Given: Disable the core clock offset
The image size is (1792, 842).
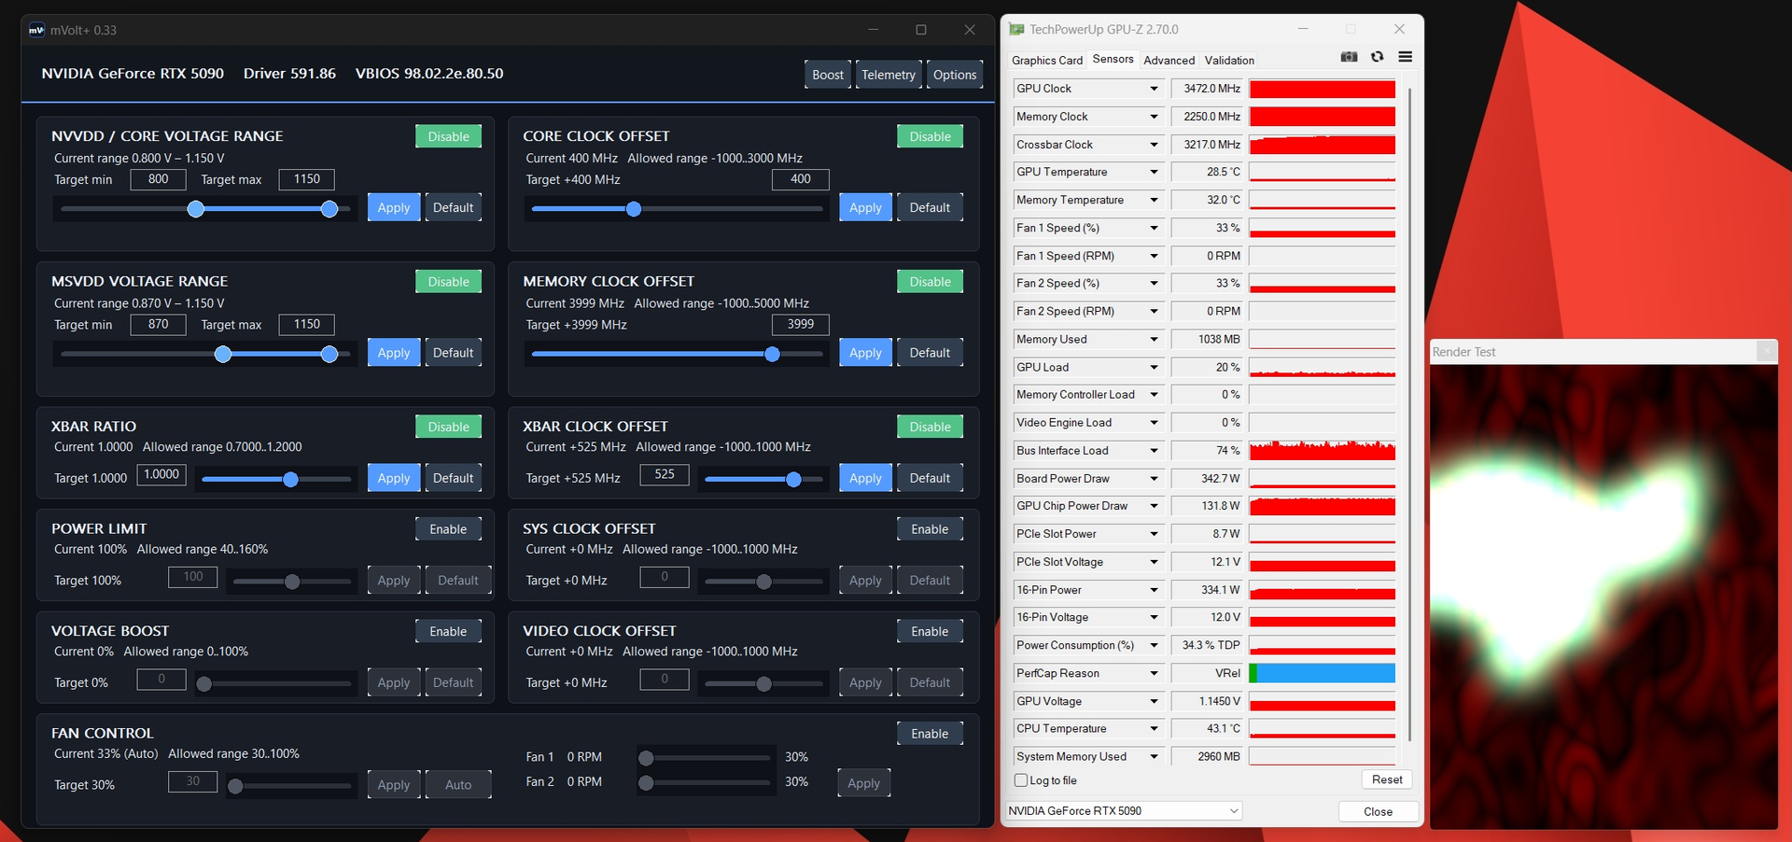Looking at the screenshot, I should pos(931,136).
